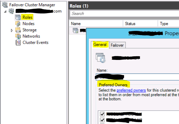Image resolution: width=179 pixels, height=124 pixels.
Task: Expand the Storage node arrow
Action: (12, 30)
